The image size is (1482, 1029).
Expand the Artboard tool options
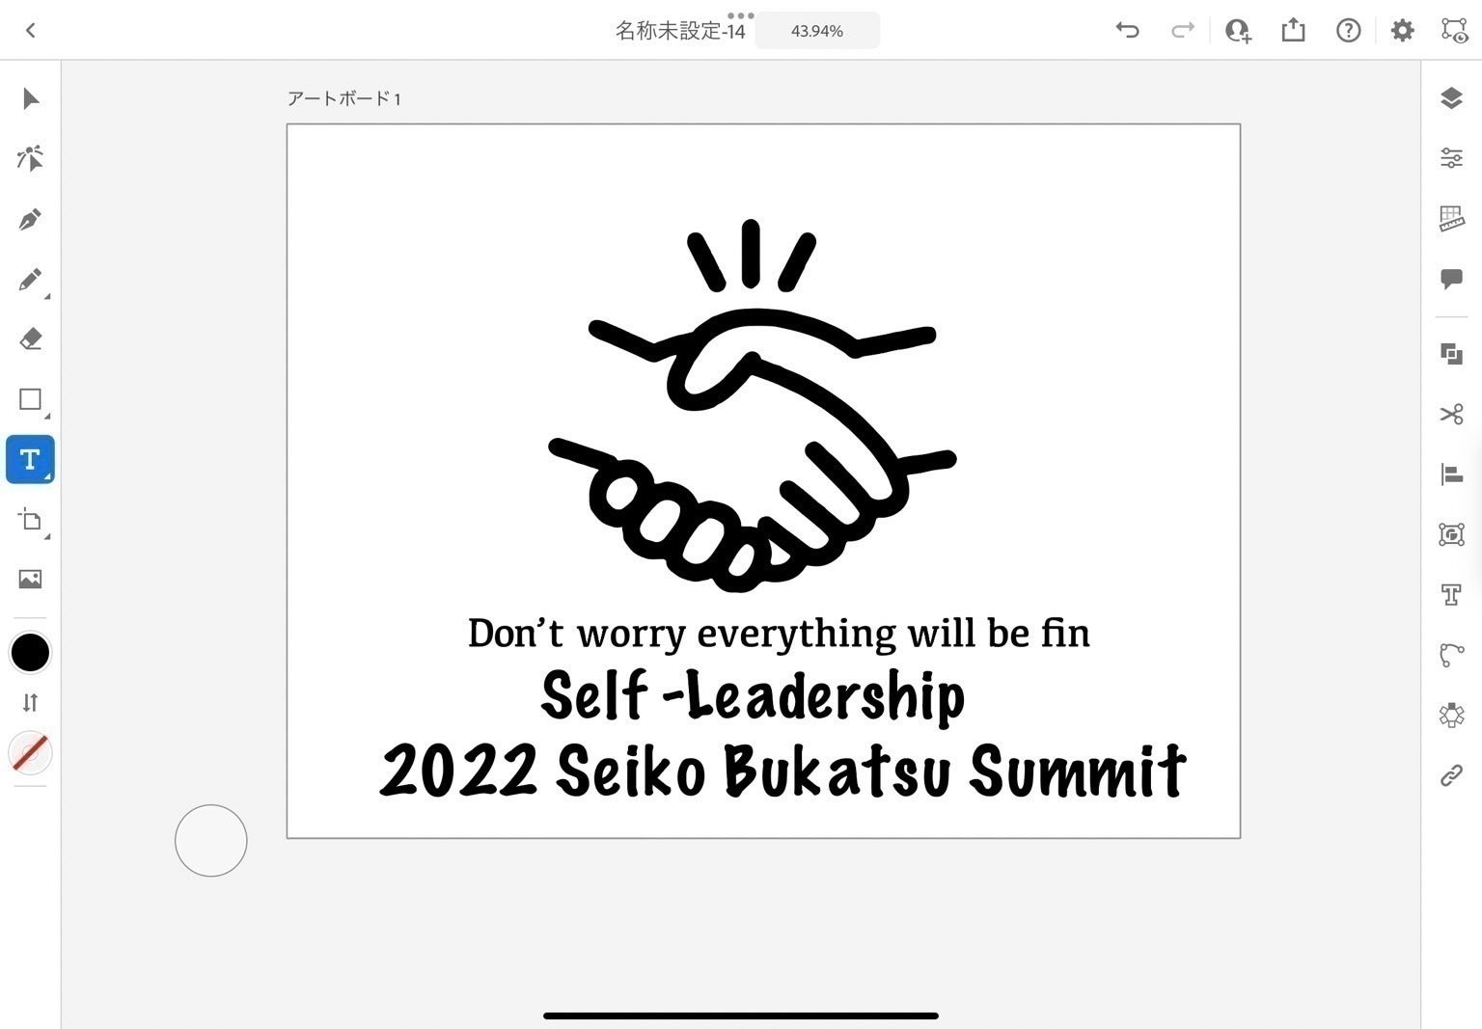[x=30, y=521]
